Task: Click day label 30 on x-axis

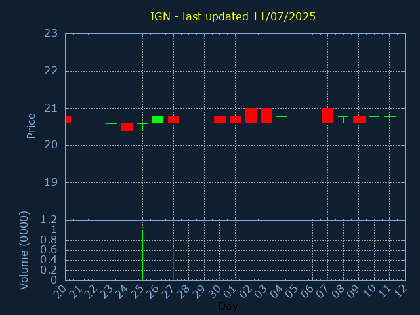Action: click(215, 291)
